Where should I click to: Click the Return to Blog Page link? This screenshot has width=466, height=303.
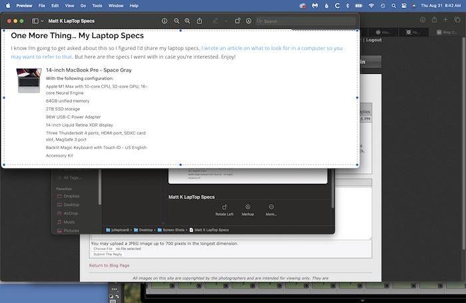(x=110, y=266)
